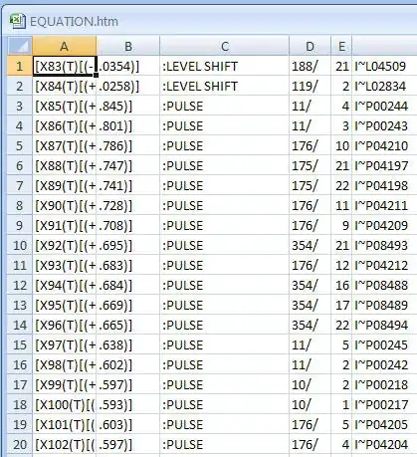Click cell containing I~P04212
The width and height of the screenshot is (417, 457).
(384, 265)
